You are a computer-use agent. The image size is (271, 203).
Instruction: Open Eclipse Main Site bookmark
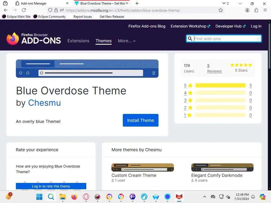click(16, 17)
